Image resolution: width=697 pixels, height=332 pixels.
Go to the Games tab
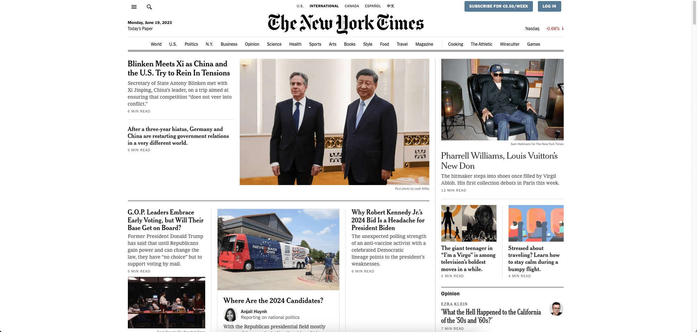534,44
